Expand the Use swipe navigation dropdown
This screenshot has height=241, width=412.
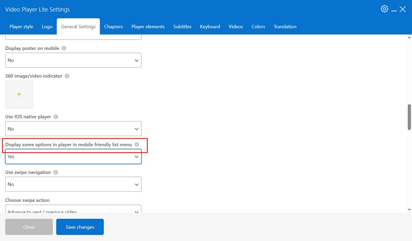(x=73, y=185)
